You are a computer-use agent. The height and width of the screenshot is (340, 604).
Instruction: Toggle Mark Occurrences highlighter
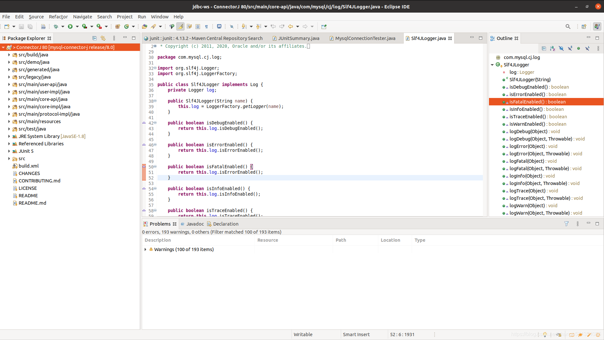[180, 26]
